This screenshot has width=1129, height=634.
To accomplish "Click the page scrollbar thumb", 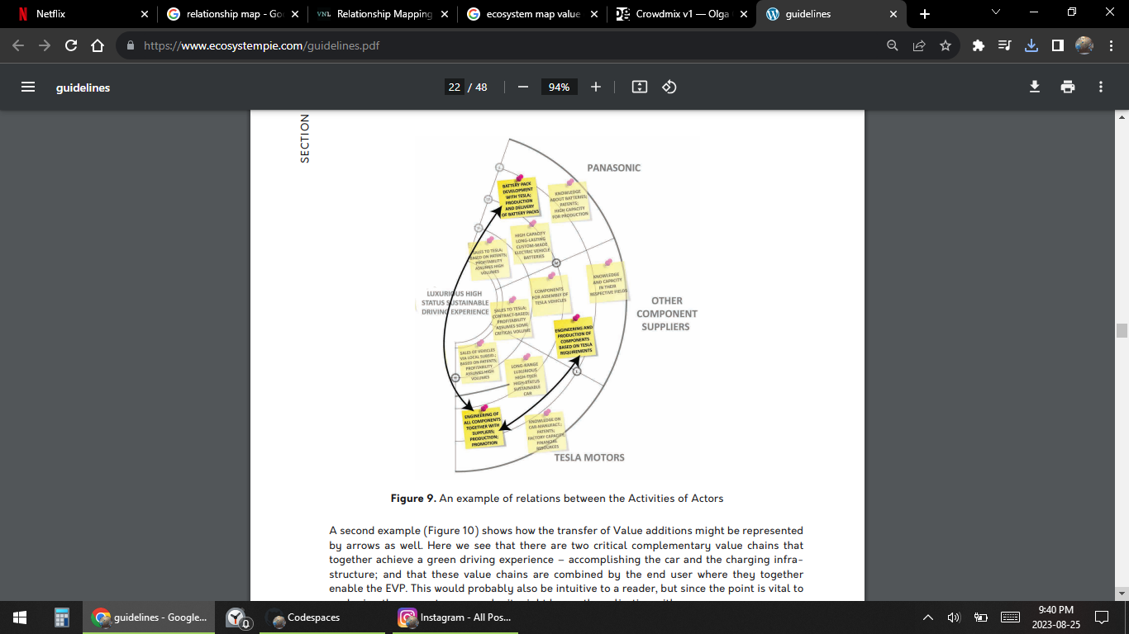I will click(1122, 331).
